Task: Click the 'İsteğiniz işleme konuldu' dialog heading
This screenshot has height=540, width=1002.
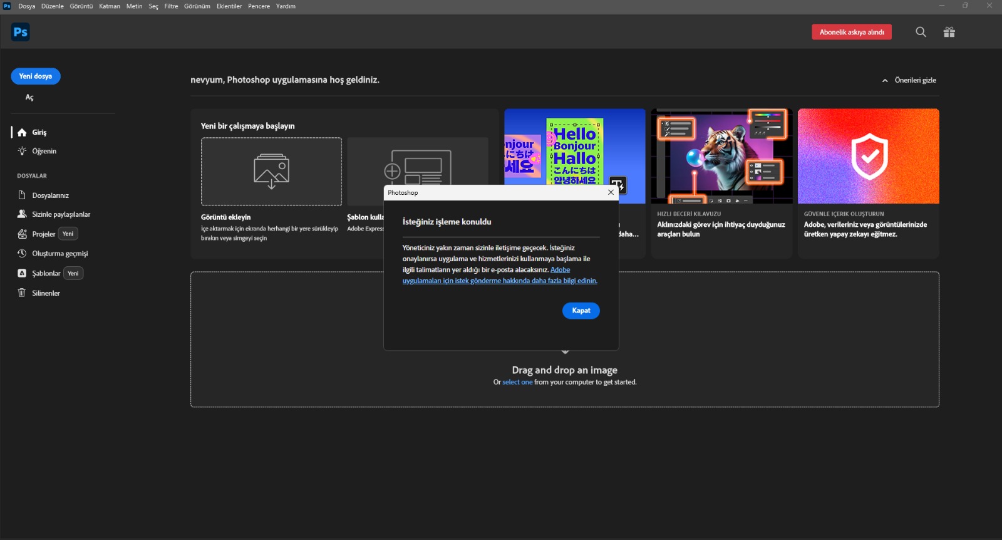Action: click(447, 222)
